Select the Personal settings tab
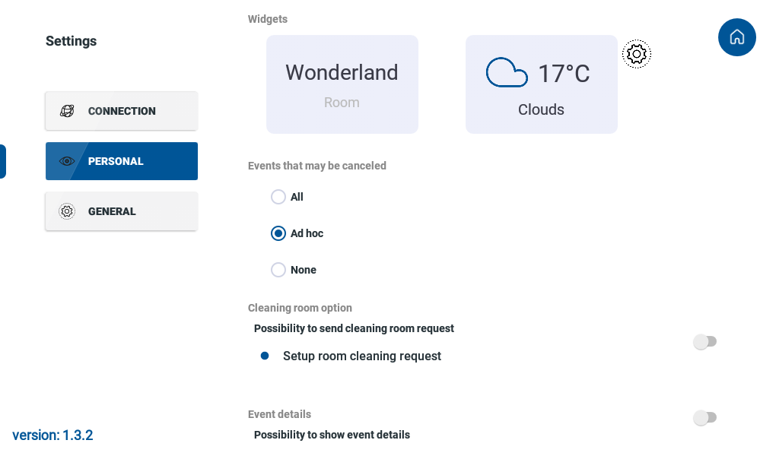 pyautogui.click(x=122, y=161)
